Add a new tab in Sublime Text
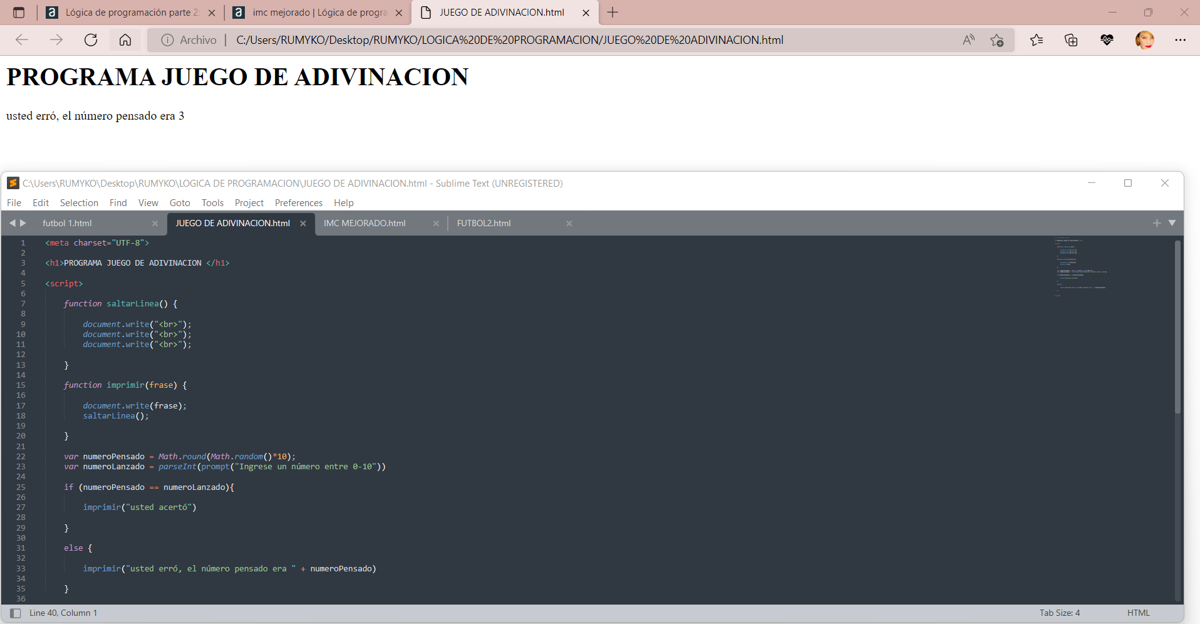This screenshot has width=1200, height=624. pos(1157,223)
